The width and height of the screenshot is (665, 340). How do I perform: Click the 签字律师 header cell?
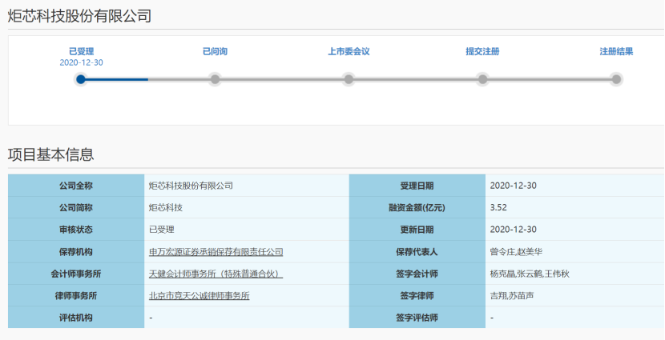pyautogui.click(x=417, y=295)
